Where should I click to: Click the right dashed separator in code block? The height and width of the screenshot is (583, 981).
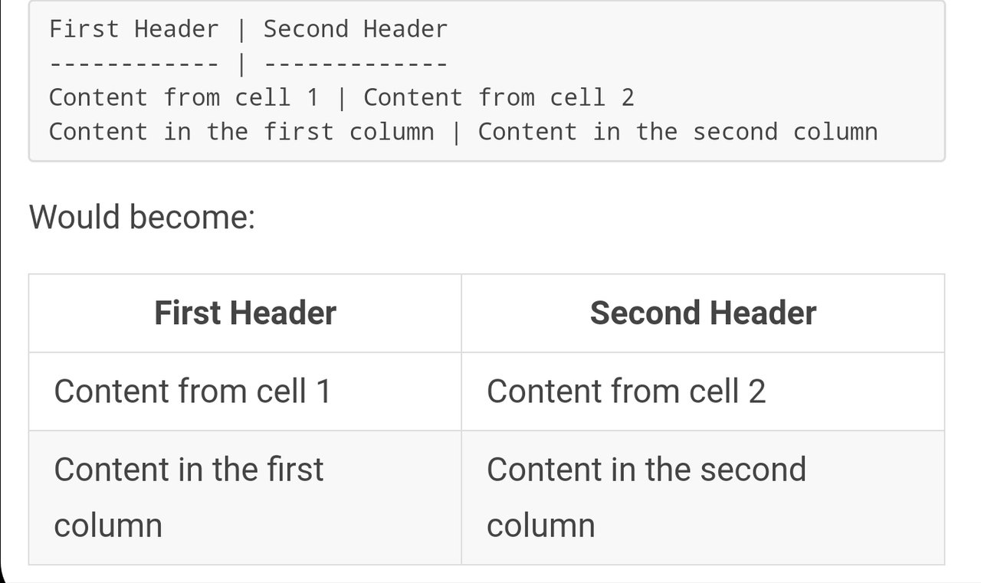(355, 64)
